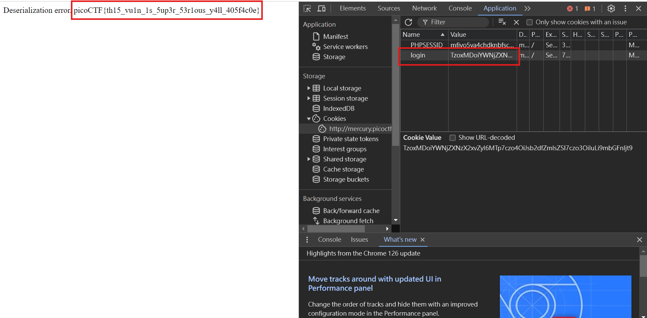Click the sidebar horizontal scroll-right arrow

pyautogui.click(x=387, y=229)
